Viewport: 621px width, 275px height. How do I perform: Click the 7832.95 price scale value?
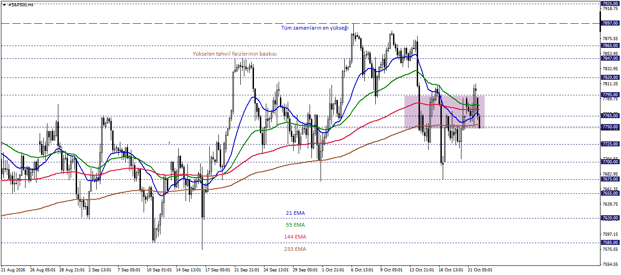610,68
